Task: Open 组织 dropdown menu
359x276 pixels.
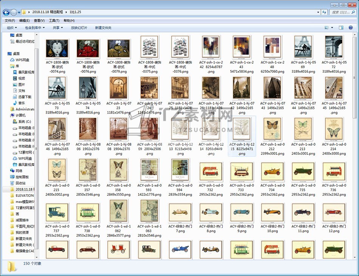Action: [12, 28]
